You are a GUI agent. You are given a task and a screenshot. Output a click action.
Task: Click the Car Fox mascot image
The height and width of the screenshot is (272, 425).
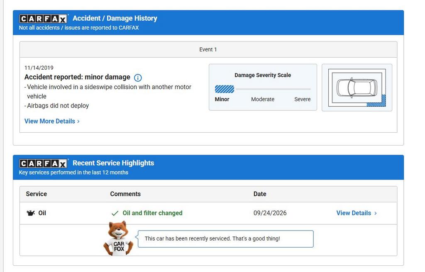click(x=118, y=238)
